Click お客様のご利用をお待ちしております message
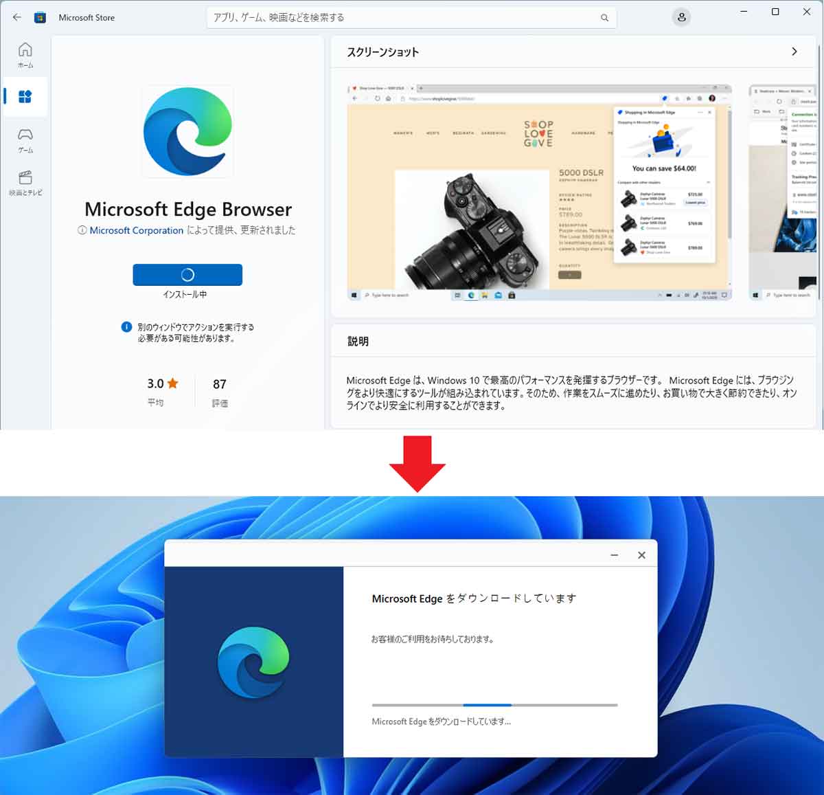 click(x=433, y=639)
